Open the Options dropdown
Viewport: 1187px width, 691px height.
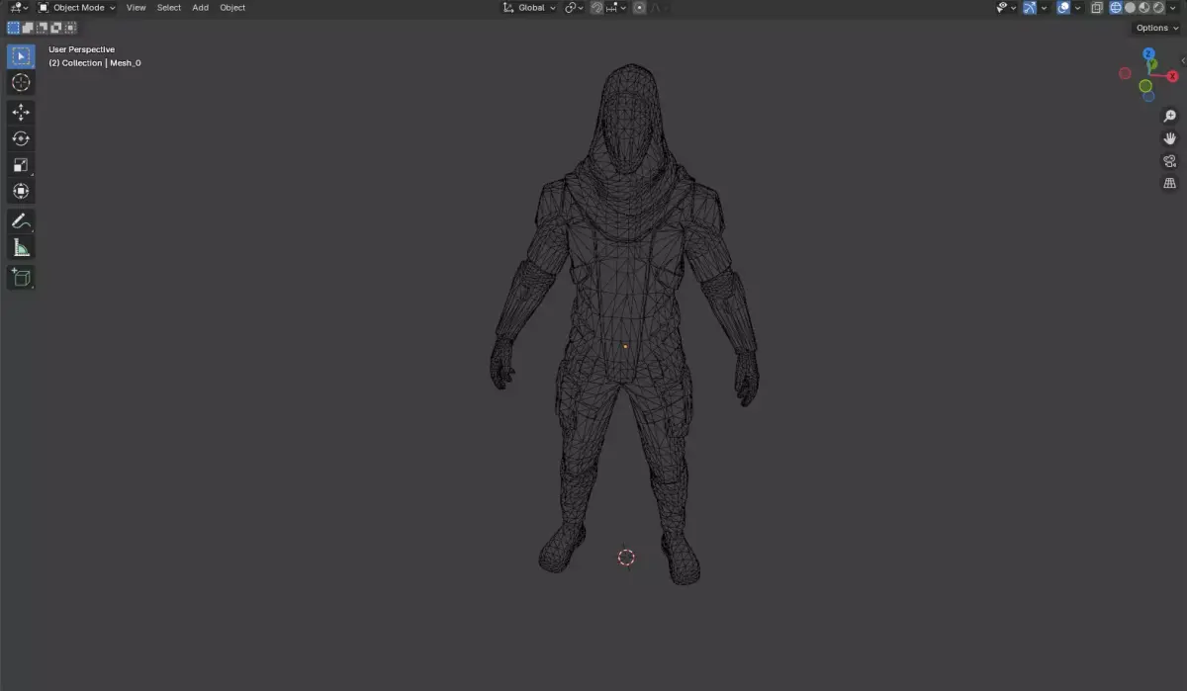point(1157,28)
